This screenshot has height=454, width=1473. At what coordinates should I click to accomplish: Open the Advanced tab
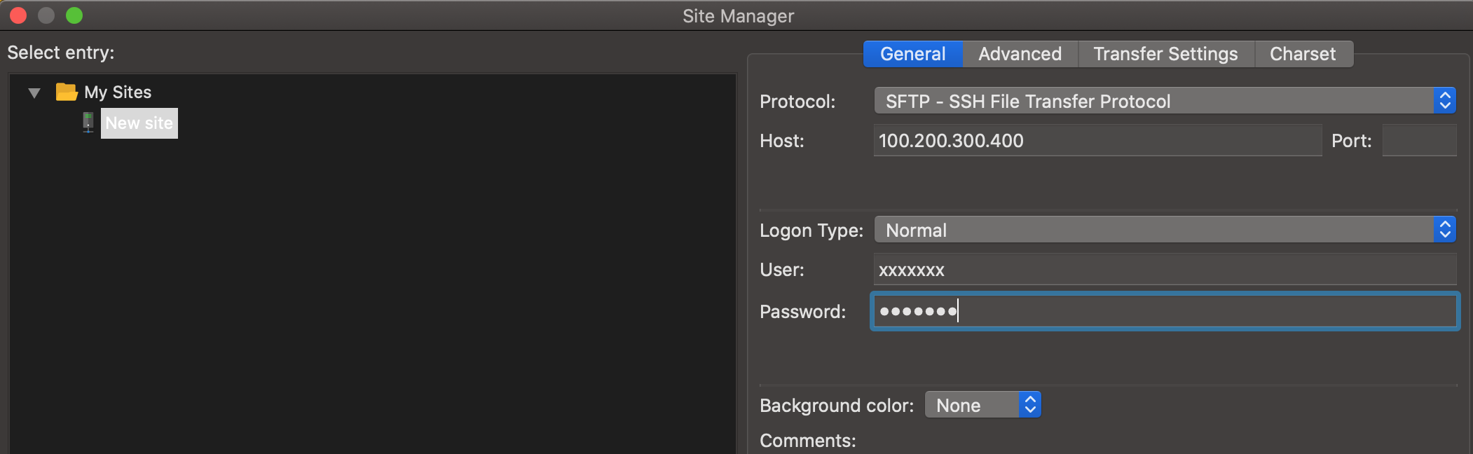click(x=1020, y=54)
